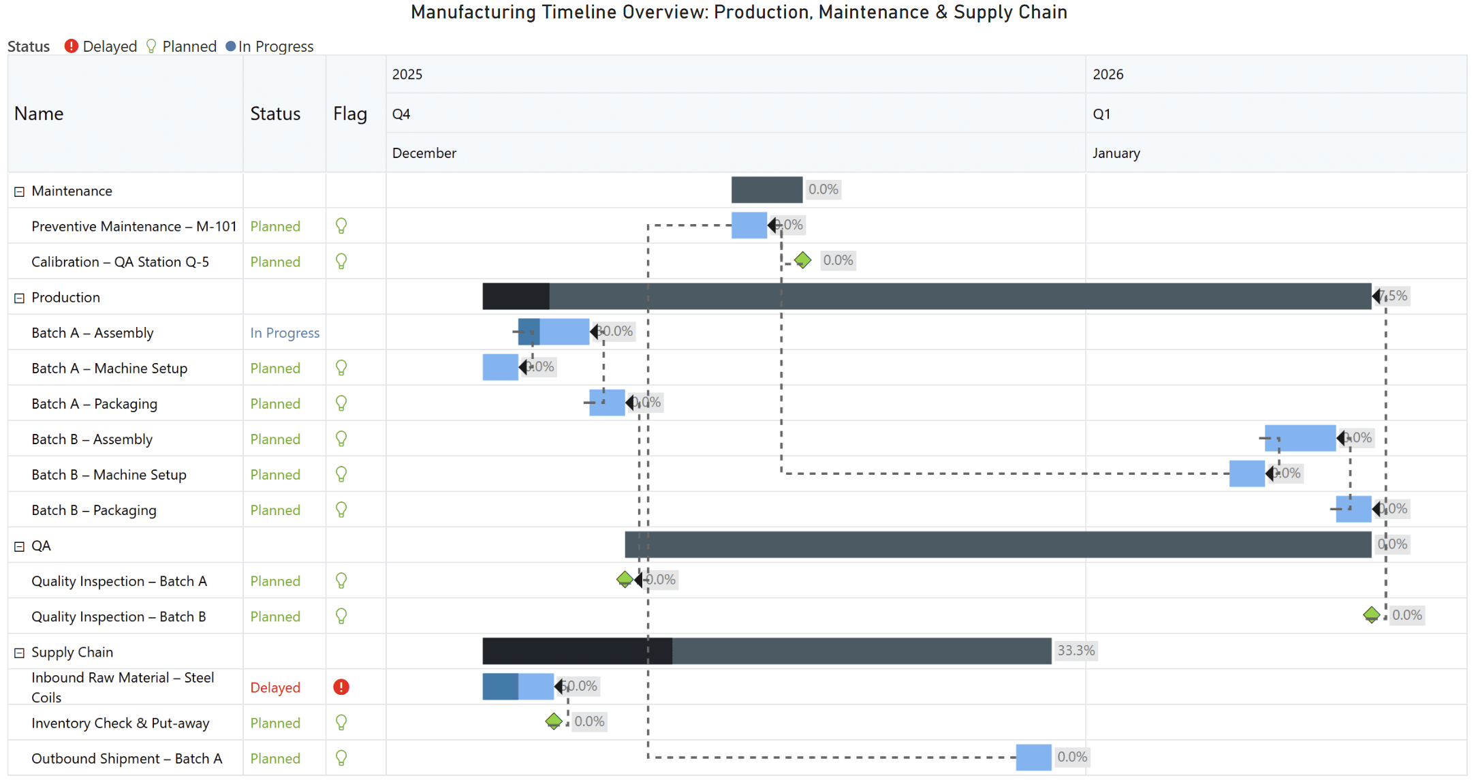The image size is (1476, 780).
Task: Click the green milestone diamond for Calibration – QA Station Q-5
Action: pyautogui.click(x=803, y=260)
